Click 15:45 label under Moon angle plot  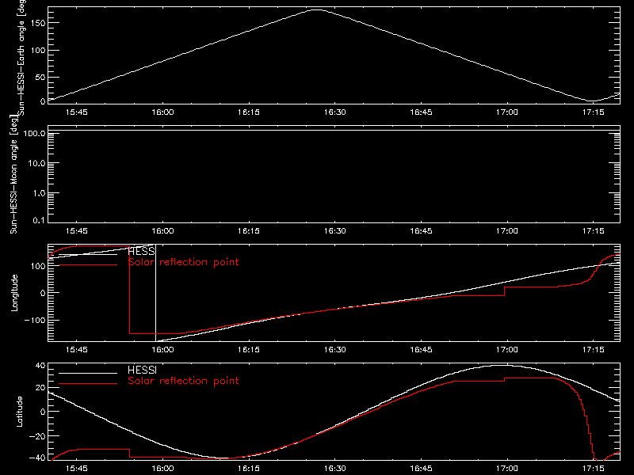point(76,230)
